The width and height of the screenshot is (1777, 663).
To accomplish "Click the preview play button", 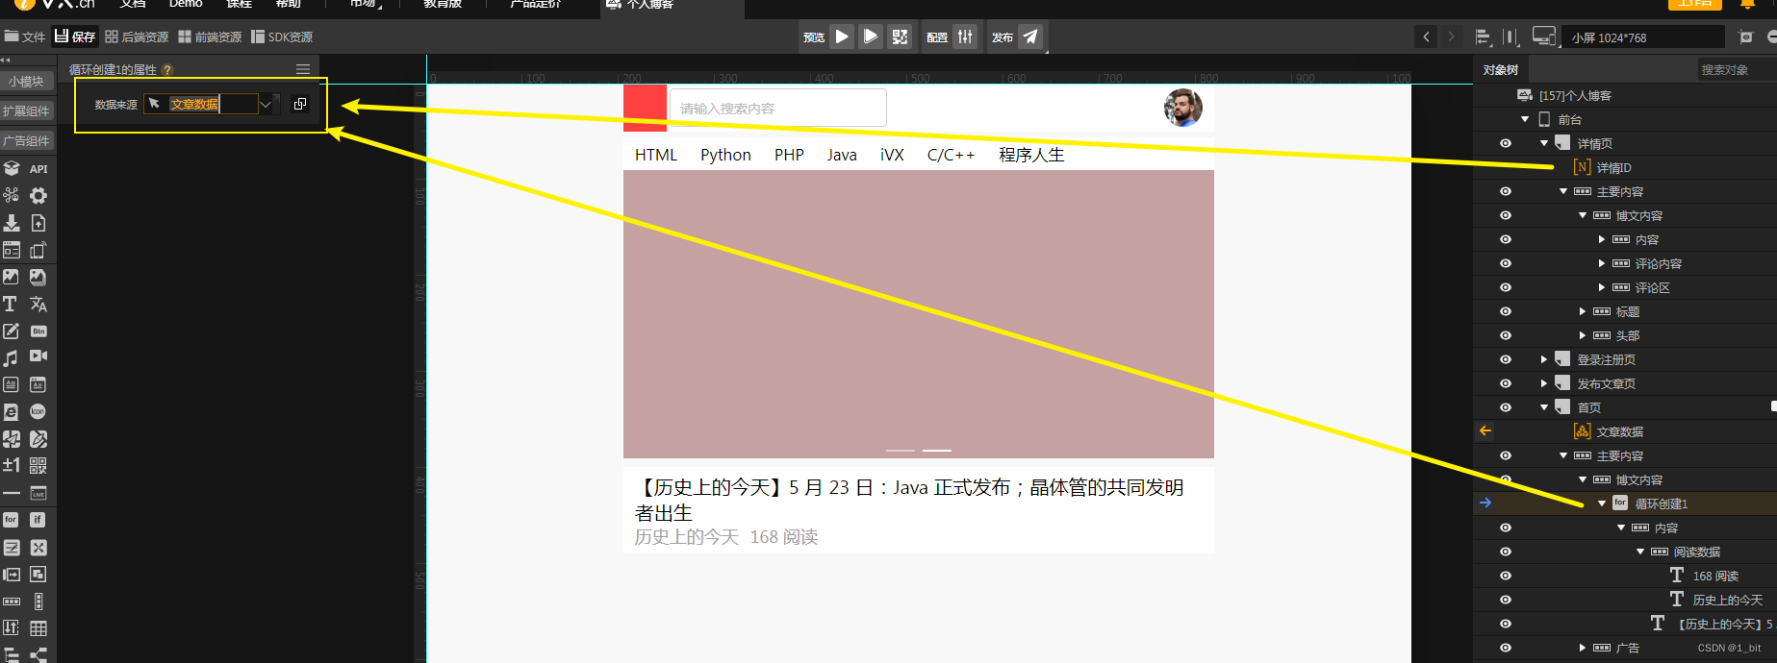I will (x=842, y=37).
